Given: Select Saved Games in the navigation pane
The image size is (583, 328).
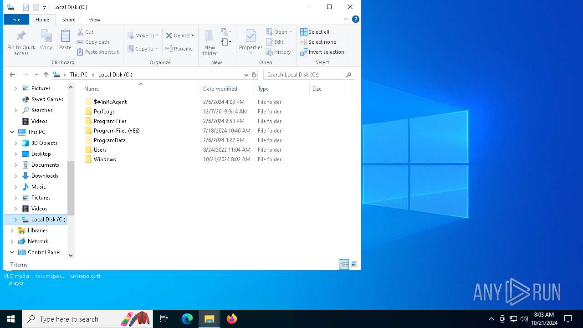Looking at the screenshot, I should point(47,99).
